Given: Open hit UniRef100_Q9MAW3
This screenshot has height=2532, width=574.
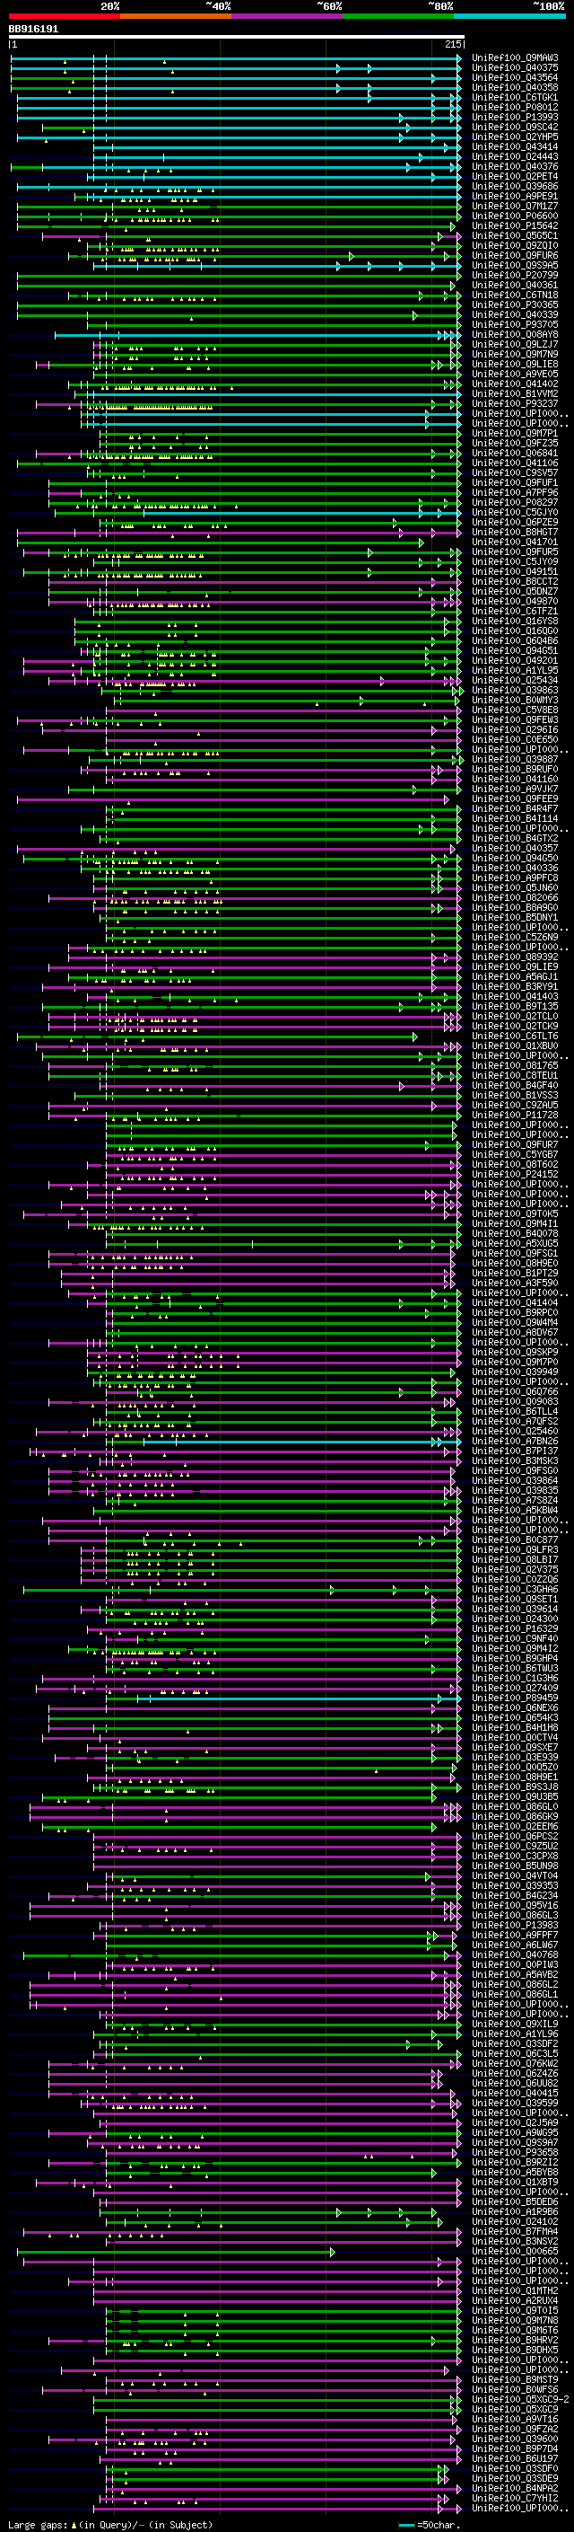Looking at the screenshot, I should 515,58.
